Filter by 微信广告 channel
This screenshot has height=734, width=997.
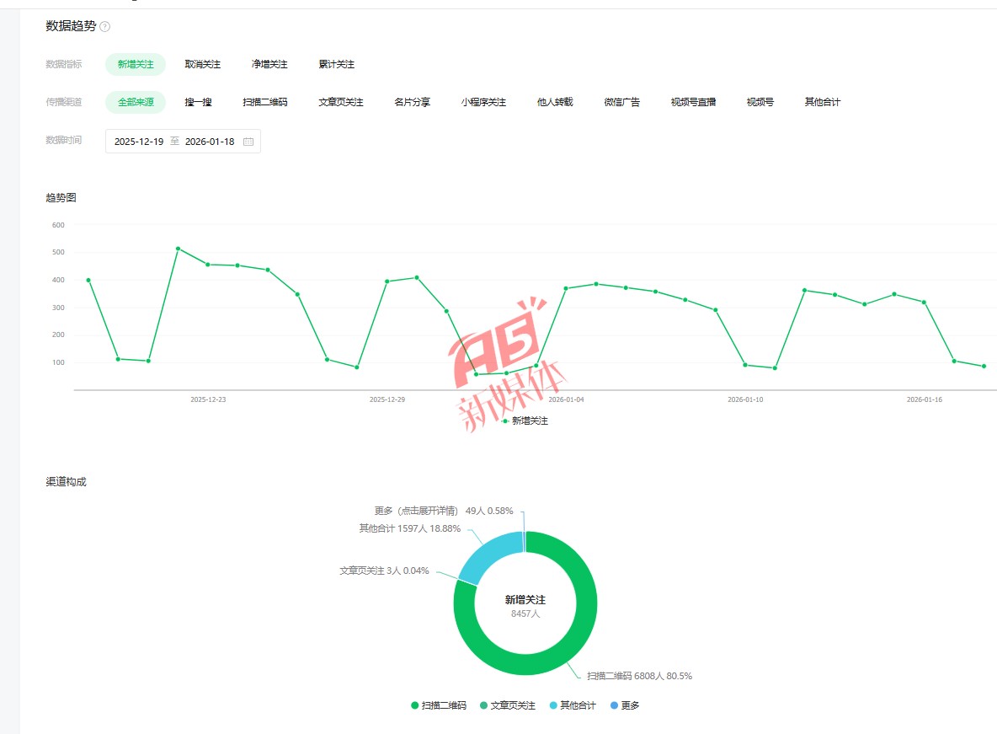click(x=622, y=102)
